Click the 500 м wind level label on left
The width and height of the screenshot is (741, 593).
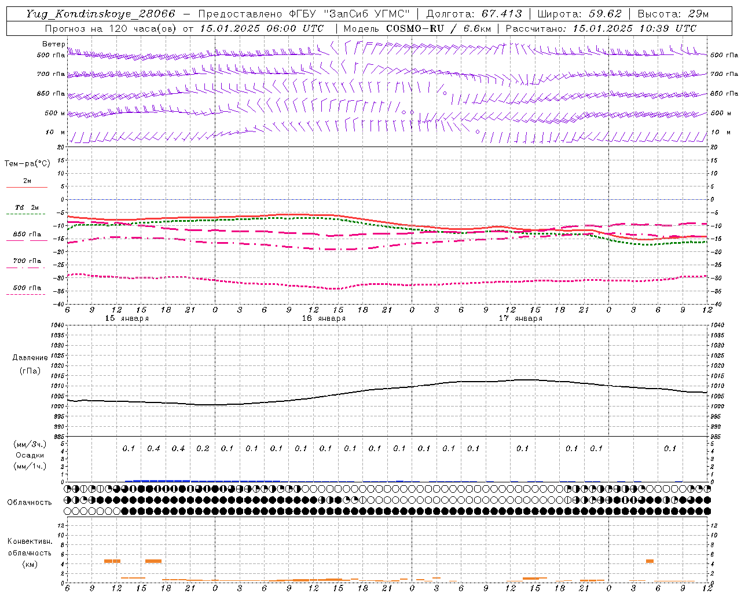coord(55,113)
